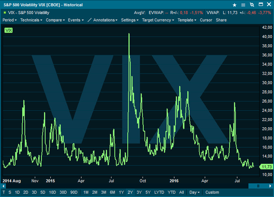Screen dimensions: 274x197
Task: Open the Day interval dropdown
Action: (x=194, y=192)
